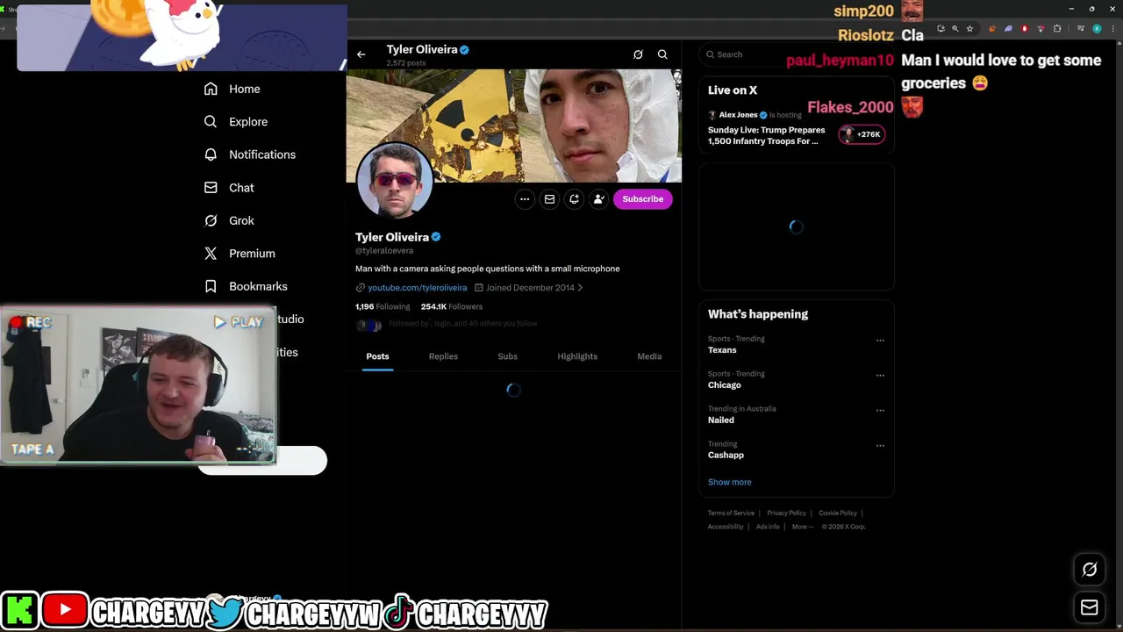Click the @tyleraloevera handle

pos(384,251)
